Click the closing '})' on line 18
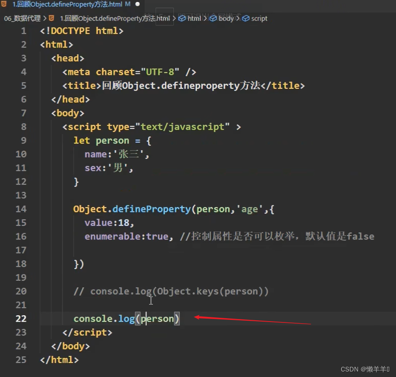This screenshot has height=377, width=396. click(79, 264)
